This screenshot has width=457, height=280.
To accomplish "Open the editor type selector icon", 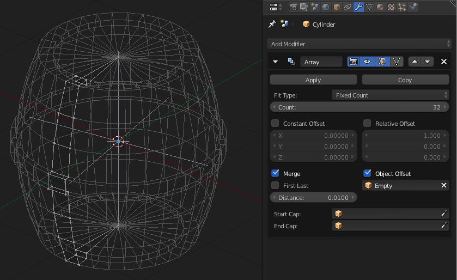I will pyautogui.click(x=276, y=7).
